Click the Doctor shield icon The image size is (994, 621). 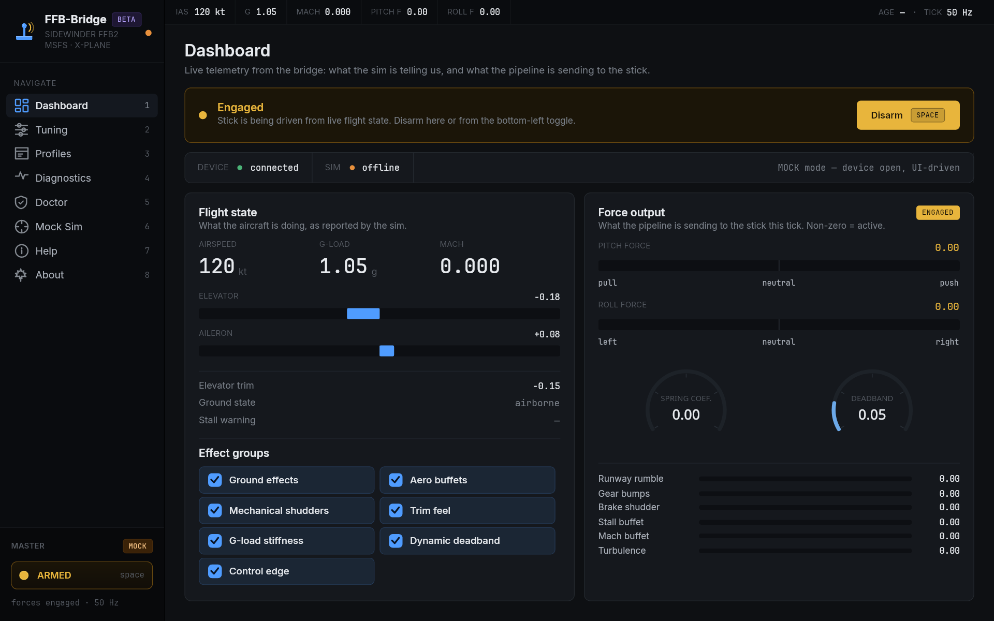tap(21, 202)
